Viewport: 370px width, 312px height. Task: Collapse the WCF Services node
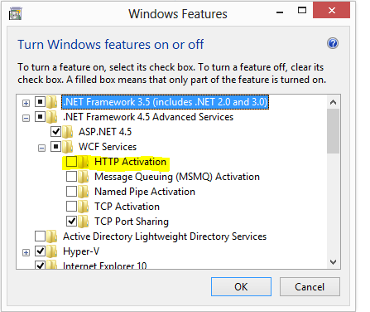click(x=41, y=149)
